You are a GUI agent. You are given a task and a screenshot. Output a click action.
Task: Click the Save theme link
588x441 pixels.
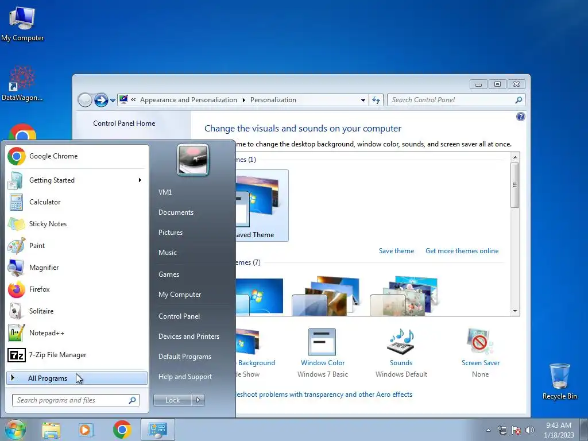click(396, 251)
